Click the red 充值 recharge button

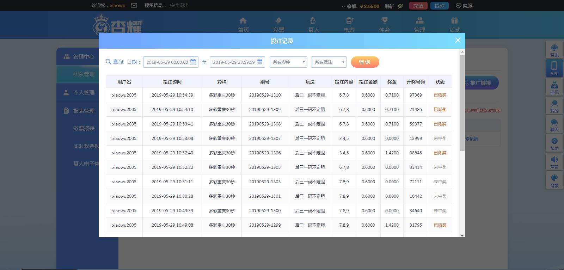(418, 6)
